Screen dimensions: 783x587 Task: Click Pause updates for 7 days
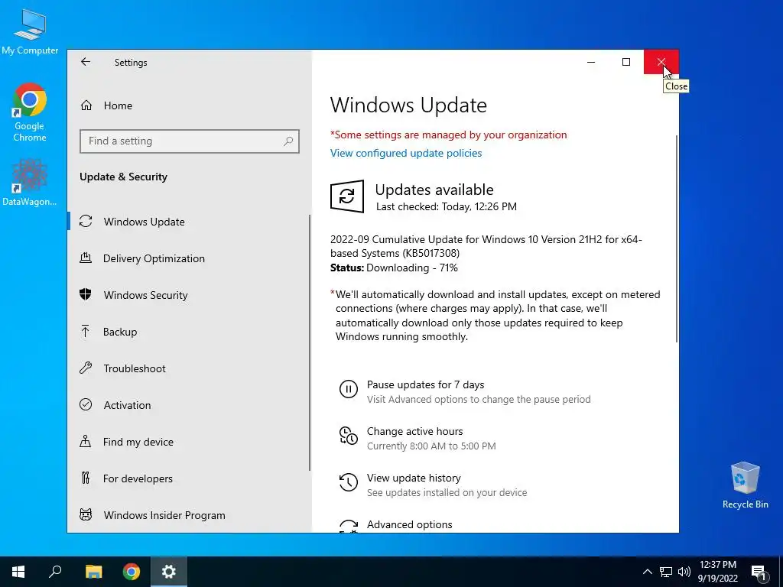coord(425,385)
